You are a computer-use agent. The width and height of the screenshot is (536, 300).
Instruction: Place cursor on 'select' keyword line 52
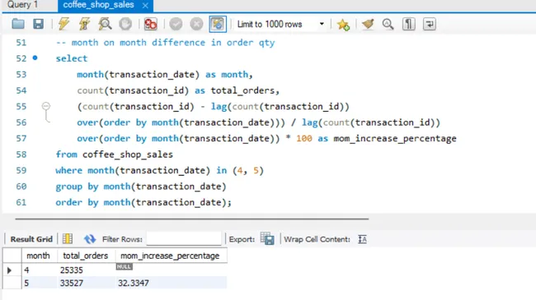(72, 58)
